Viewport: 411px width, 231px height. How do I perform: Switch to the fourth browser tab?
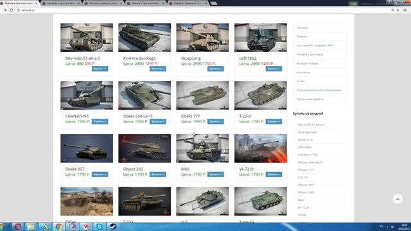pos(146,3)
